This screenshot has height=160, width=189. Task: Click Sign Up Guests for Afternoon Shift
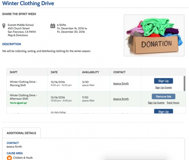tap(156, 103)
